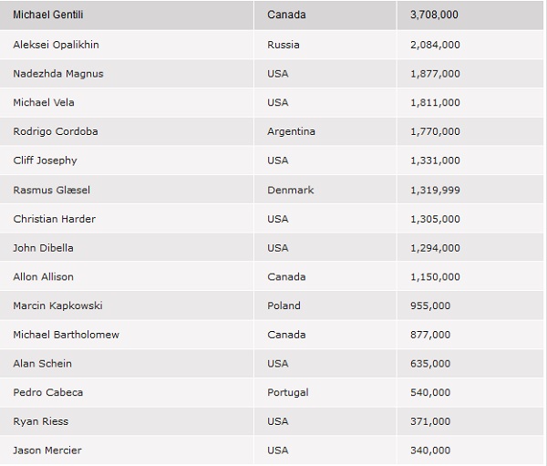Click the Ryan Riess player name
This screenshot has width=547, height=466.
[x=41, y=421]
